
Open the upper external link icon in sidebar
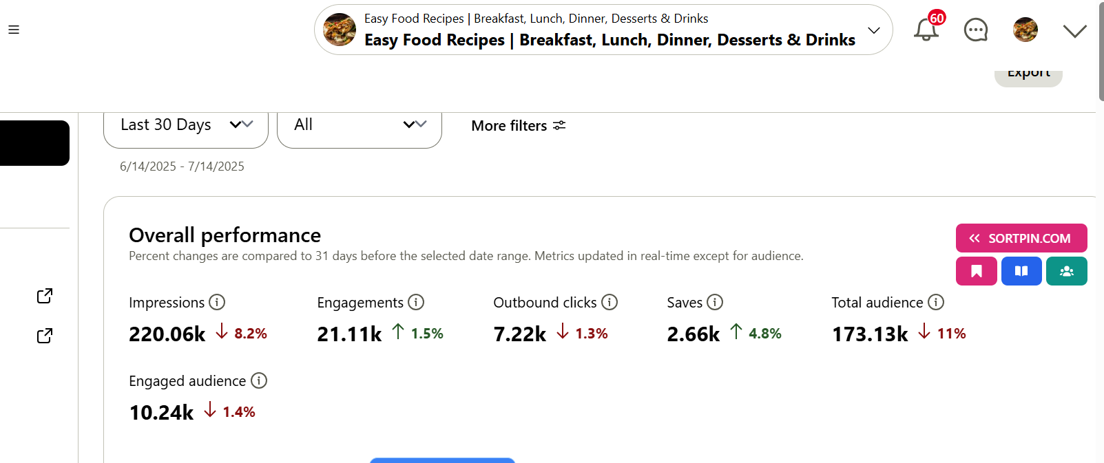click(45, 296)
